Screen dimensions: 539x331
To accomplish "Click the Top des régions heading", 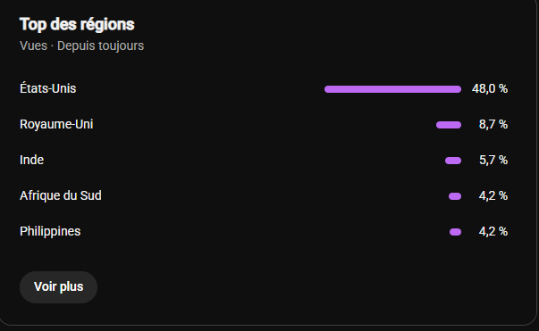I will pos(77,25).
